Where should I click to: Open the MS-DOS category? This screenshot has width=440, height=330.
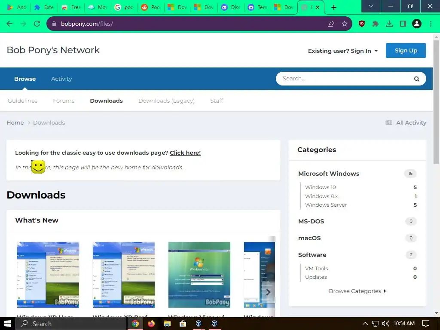point(311,221)
